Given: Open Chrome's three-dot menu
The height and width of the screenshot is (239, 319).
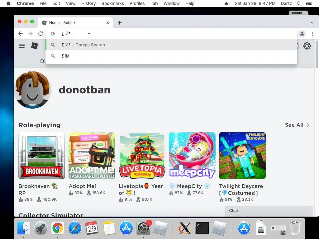Looking at the screenshot, I should [x=312, y=34].
